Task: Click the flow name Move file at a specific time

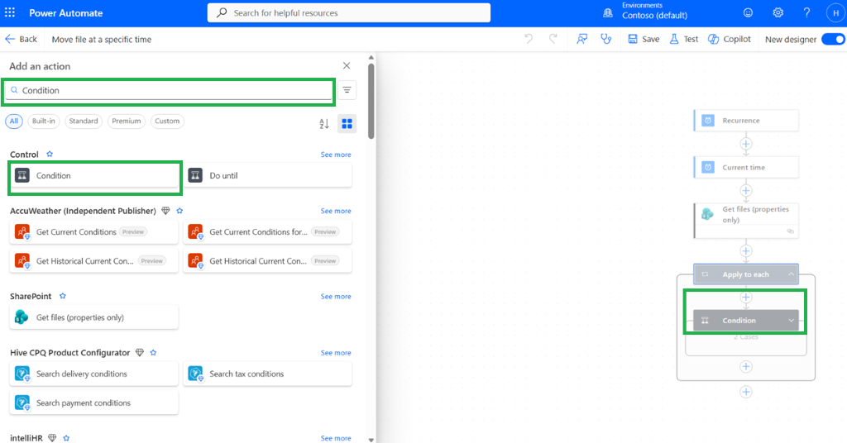Action: (102, 40)
